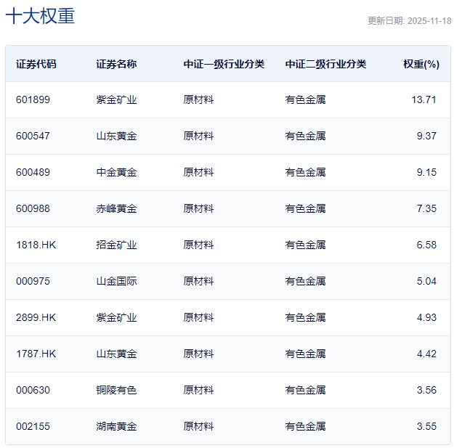Select security code 600547
The width and height of the screenshot is (454, 448).
coord(33,136)
